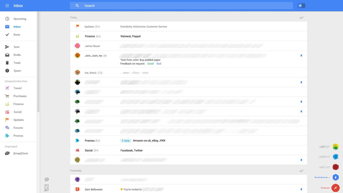The width and height of the screenshot is (343, 193).
Task: Click the Sent paper plane icon
Action: pyautogui.click(x=7, y=47)
